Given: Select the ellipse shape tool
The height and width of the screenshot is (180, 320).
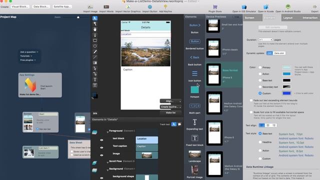Looking at the screenshot, I should 95,46.
